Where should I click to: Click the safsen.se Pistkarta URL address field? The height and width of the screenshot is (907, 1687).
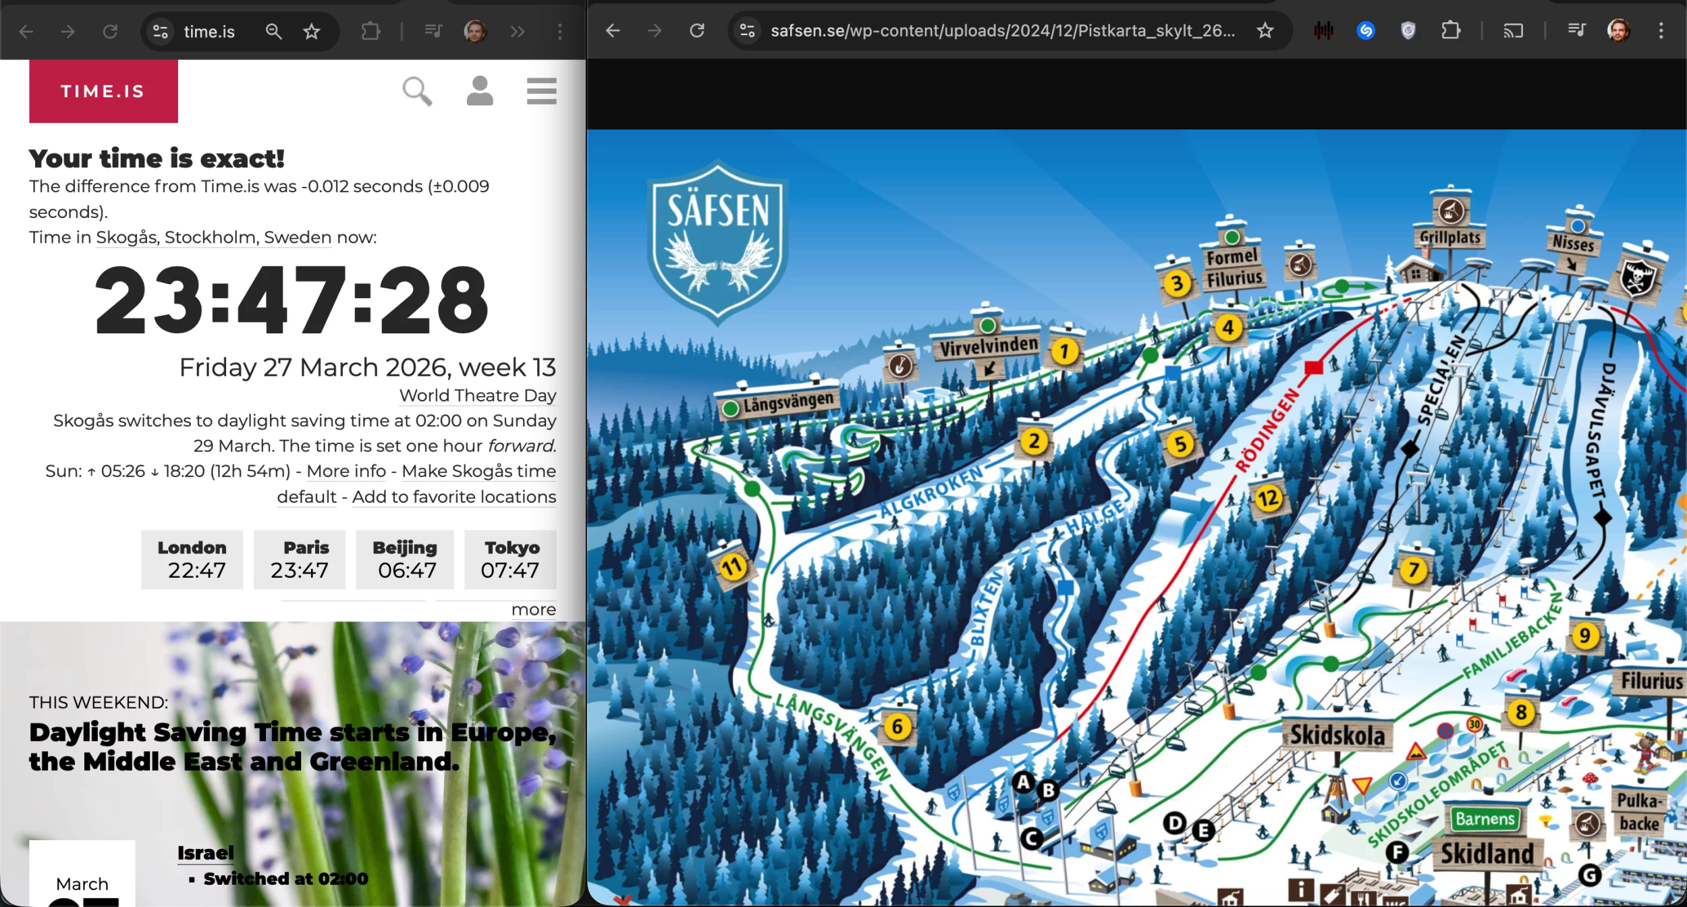point(1003,30)
